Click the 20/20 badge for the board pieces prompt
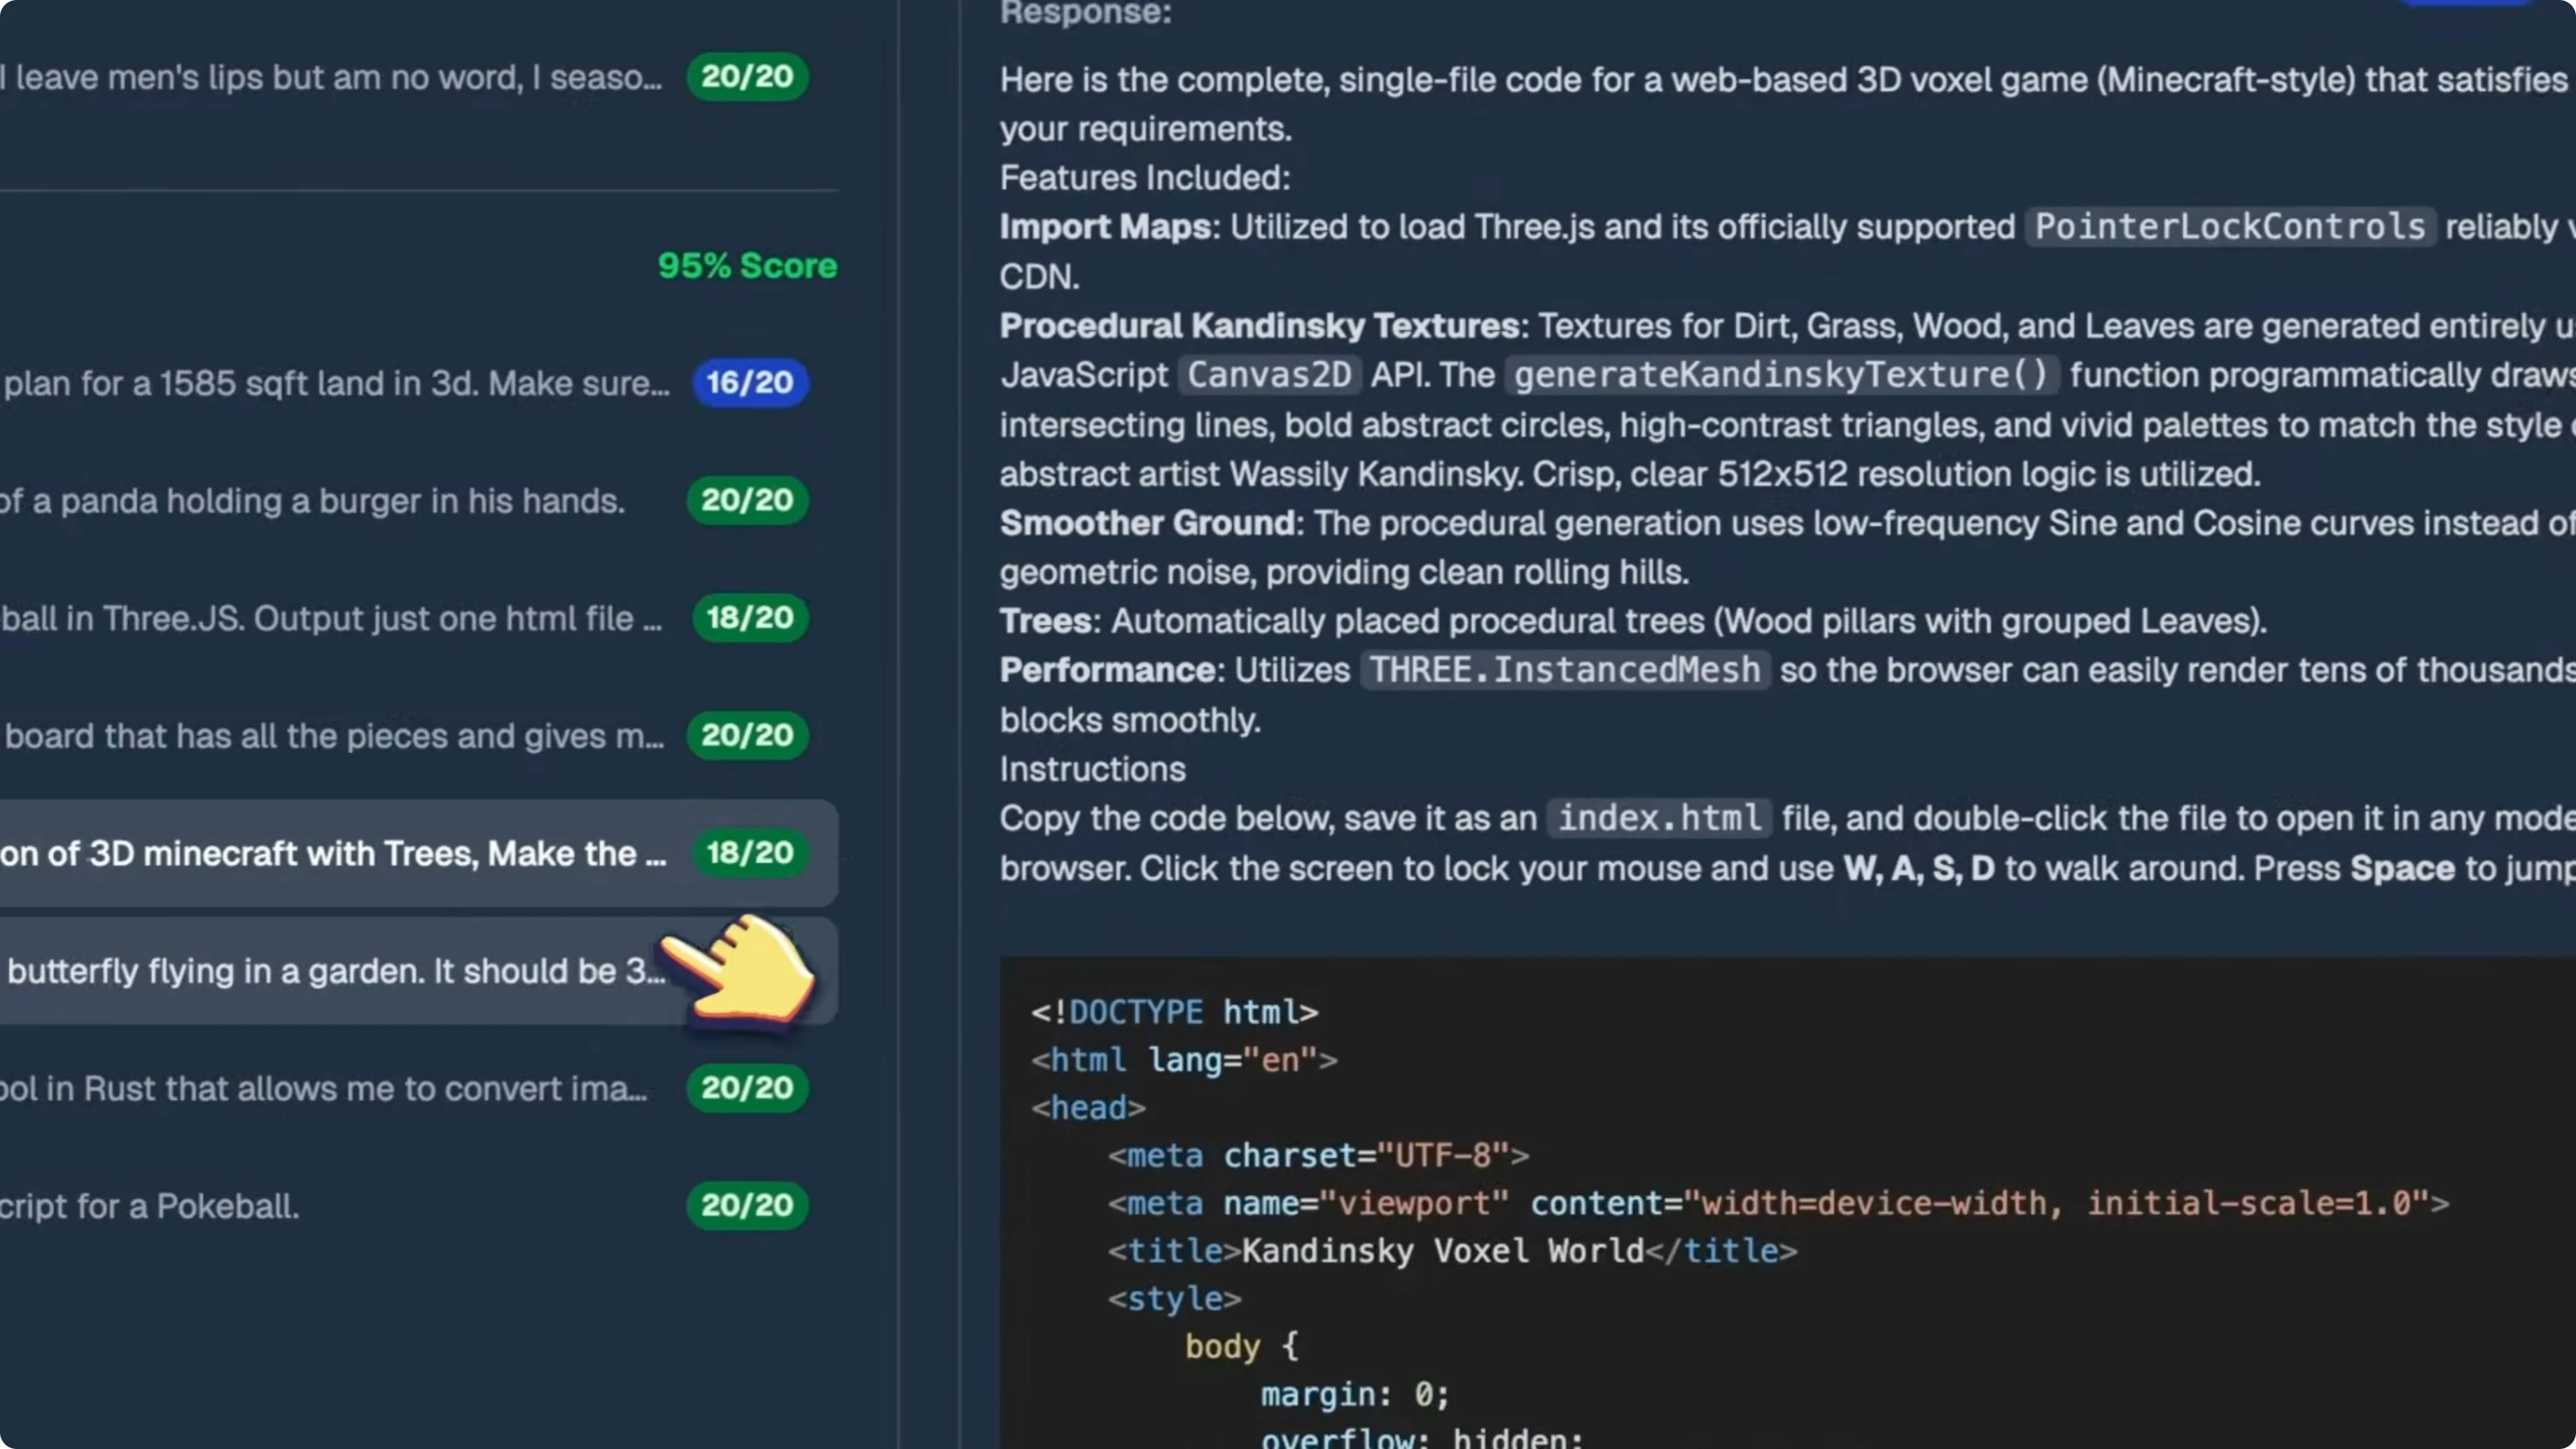This screenshot has width=2576, height=1449. pyautogui.click(x=747, y=736)
